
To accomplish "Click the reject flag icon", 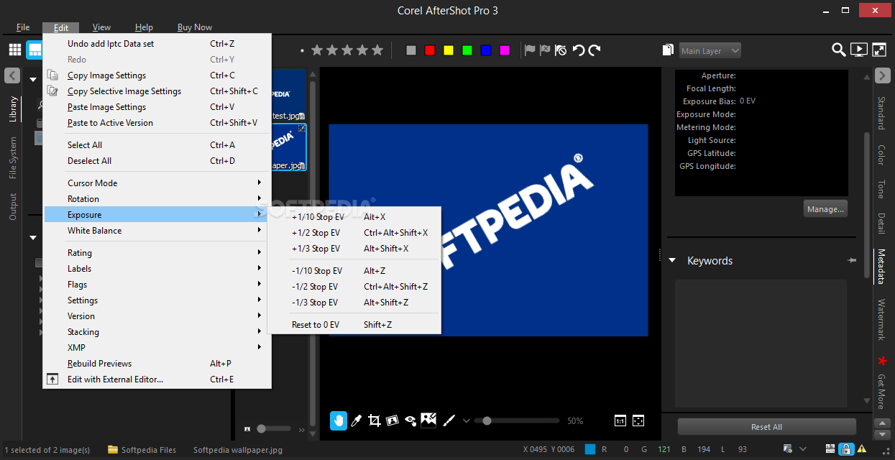I will click(x=545, y=50).
